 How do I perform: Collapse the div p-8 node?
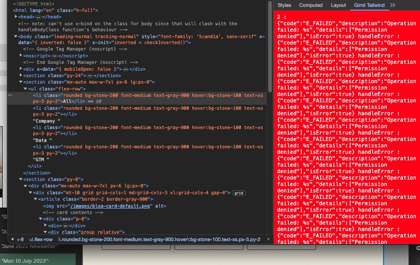[41, 219]
